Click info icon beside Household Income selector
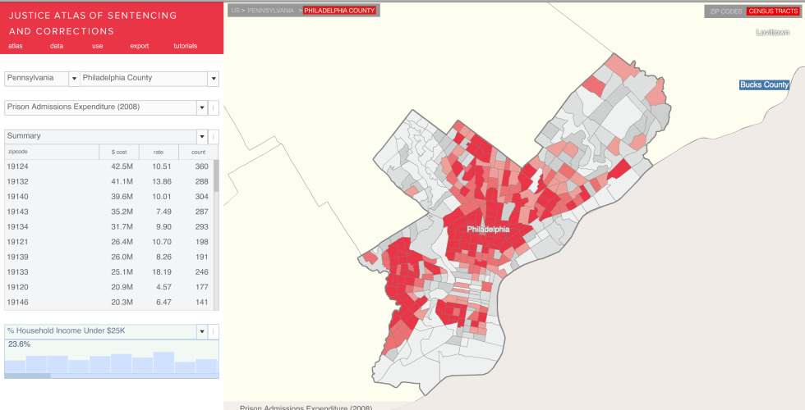The height and width of the screenshot is (410, 805). 214,331
